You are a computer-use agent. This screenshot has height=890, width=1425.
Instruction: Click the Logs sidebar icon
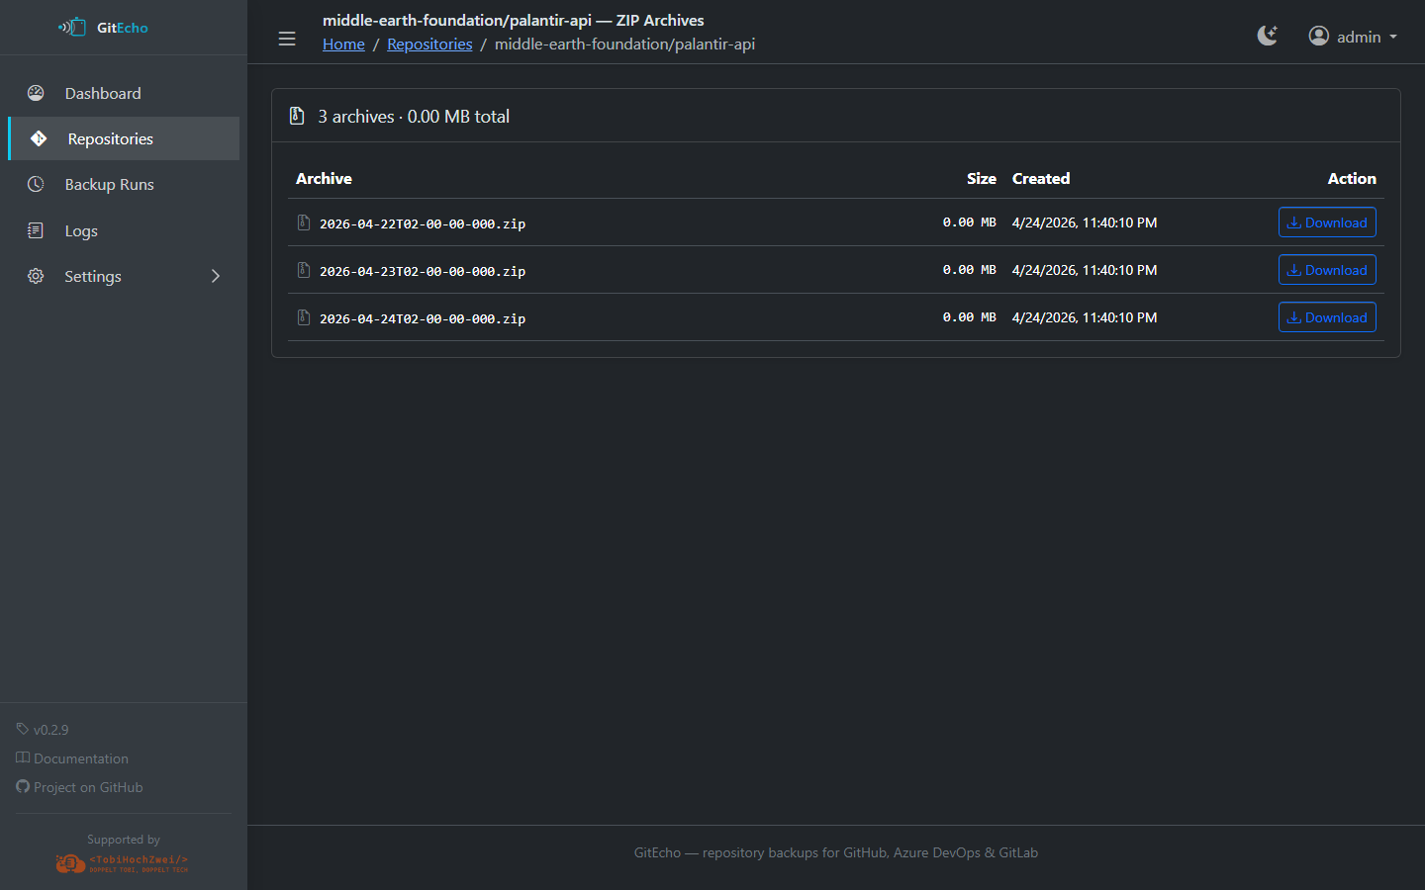(x=36, y=230)
